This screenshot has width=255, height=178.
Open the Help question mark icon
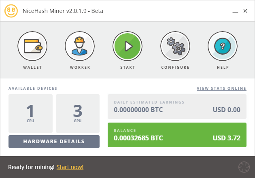[x=223, y=46]
